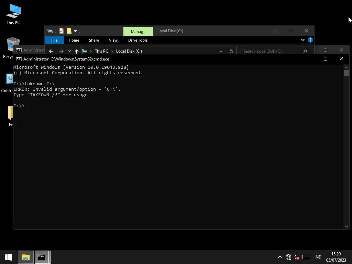352x264 pixels.
Task: Click 'Microsoft Windows [Version 10.0.19043.928]' line
Action: [x=71, y=67]
